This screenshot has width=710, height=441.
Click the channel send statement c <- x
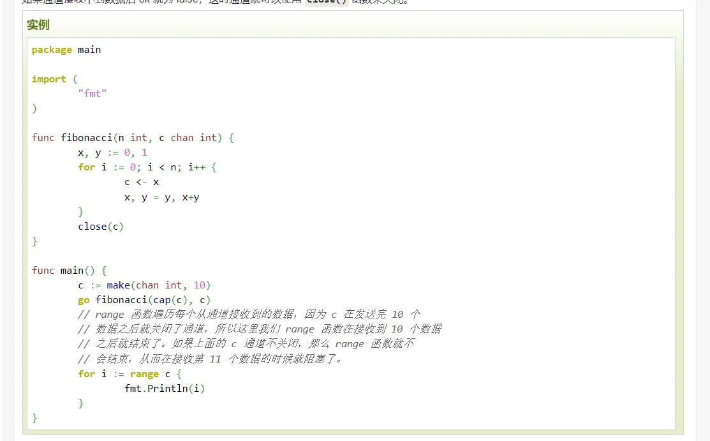click(x=142, y=182)
